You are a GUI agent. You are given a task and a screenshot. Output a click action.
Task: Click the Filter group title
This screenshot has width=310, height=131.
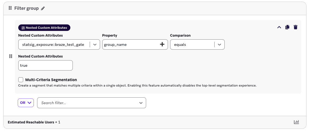(26, 8)
